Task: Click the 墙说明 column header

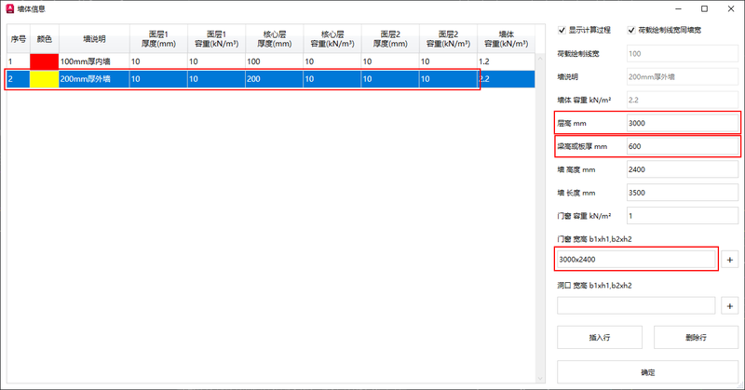Action: tap(94, 39)
